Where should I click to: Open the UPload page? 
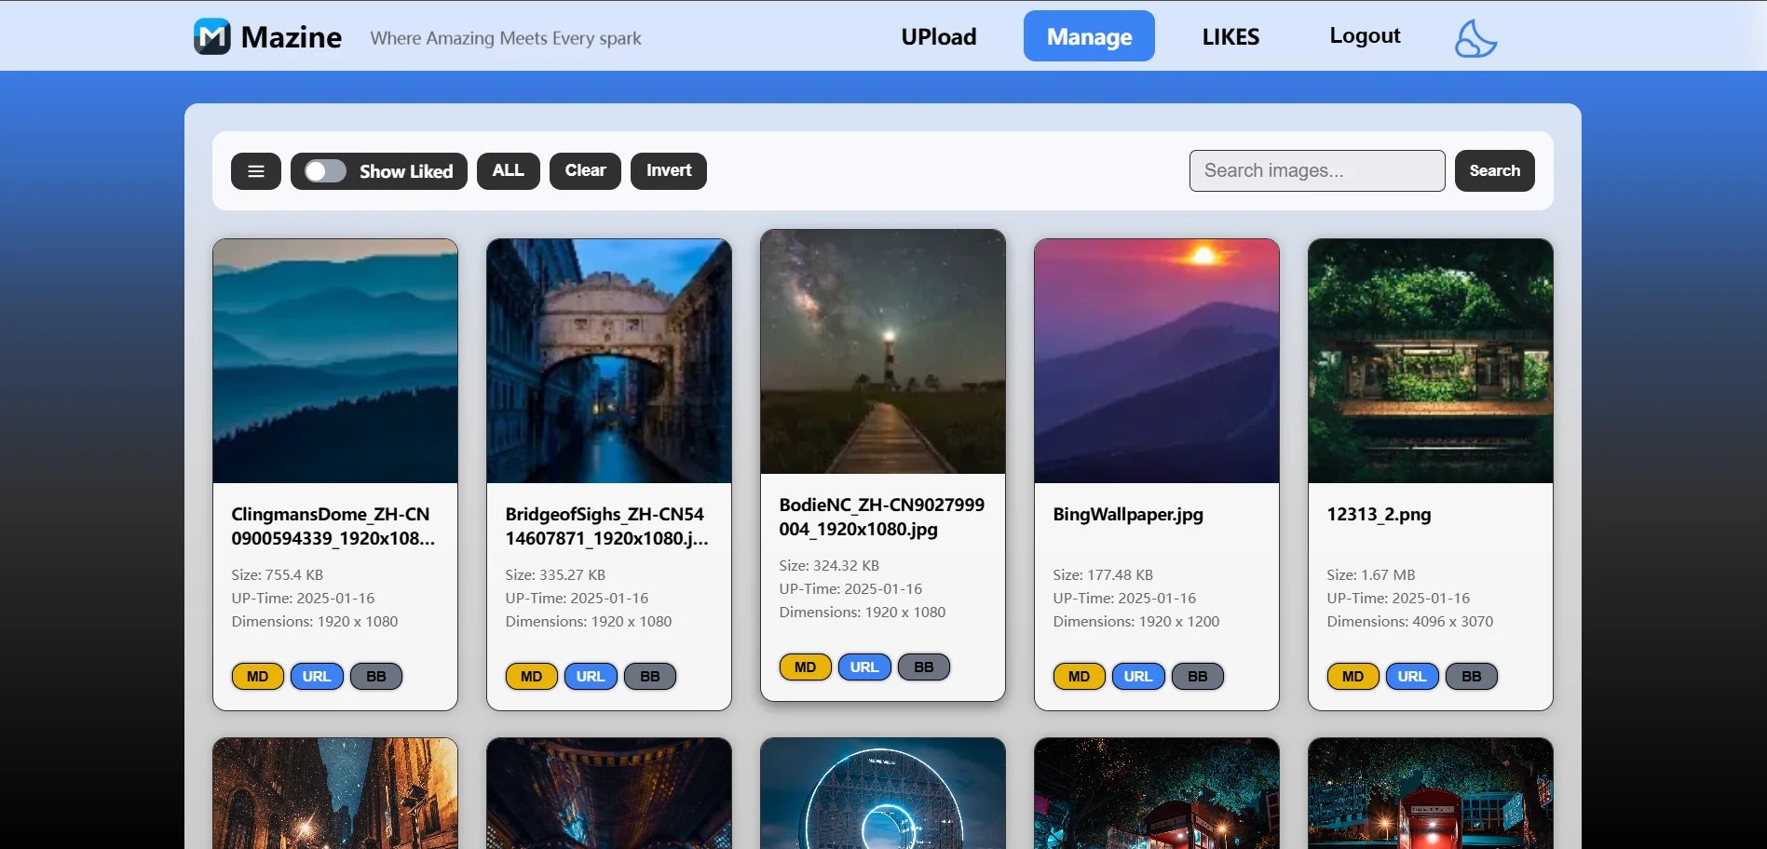[x=939, y=36]
